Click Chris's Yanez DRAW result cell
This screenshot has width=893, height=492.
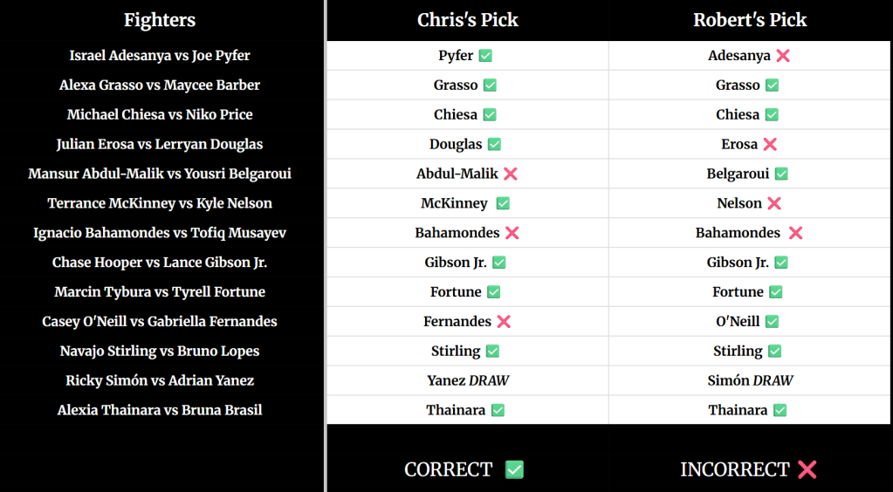point(468,380)
